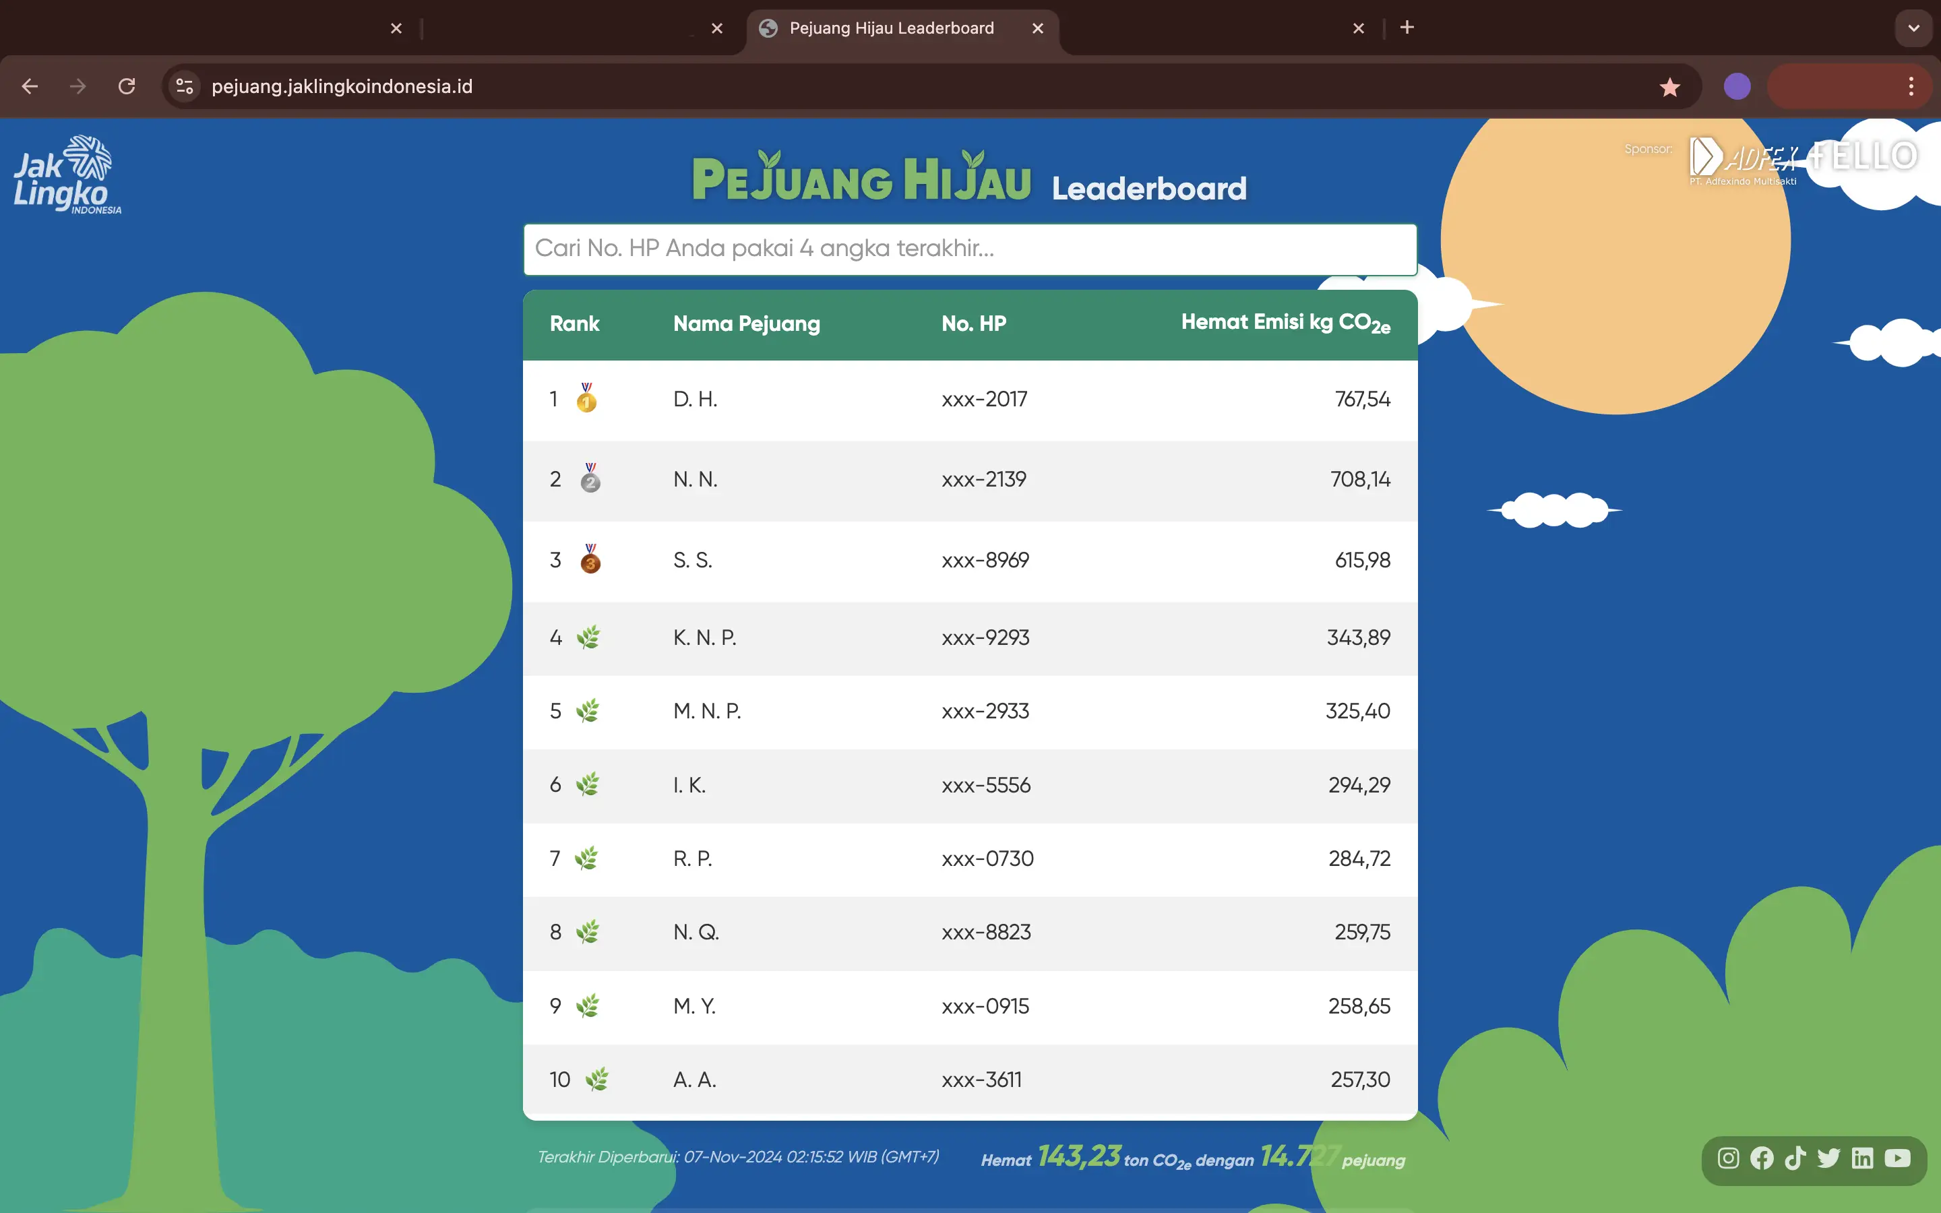Go back to previous page

pos(30,86)
